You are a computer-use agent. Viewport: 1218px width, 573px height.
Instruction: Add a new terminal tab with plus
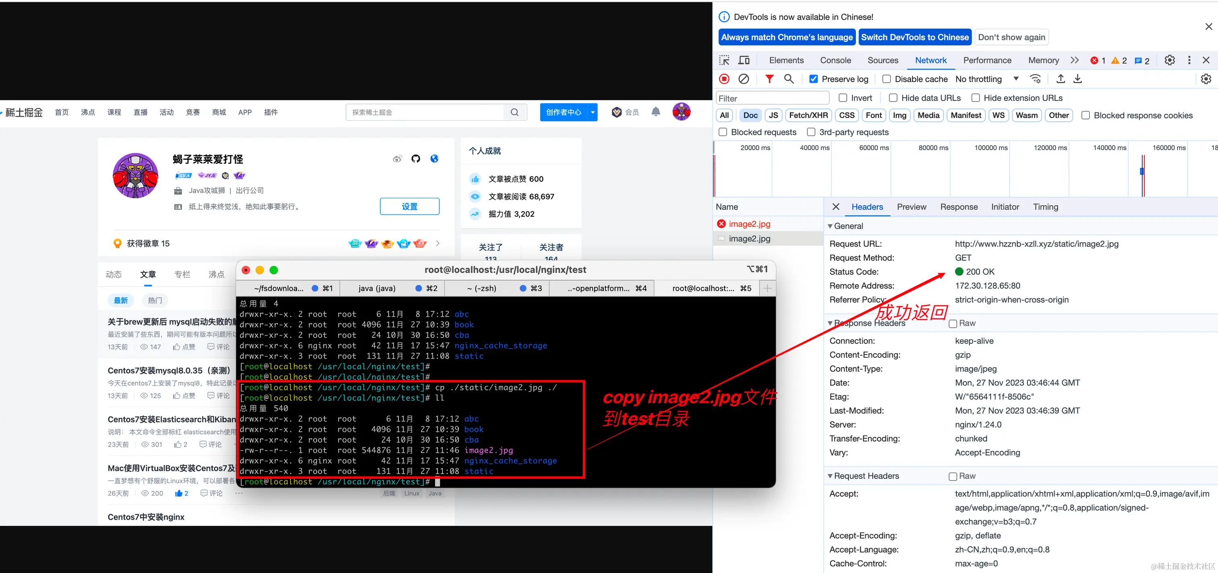click(x=767, y=288)
